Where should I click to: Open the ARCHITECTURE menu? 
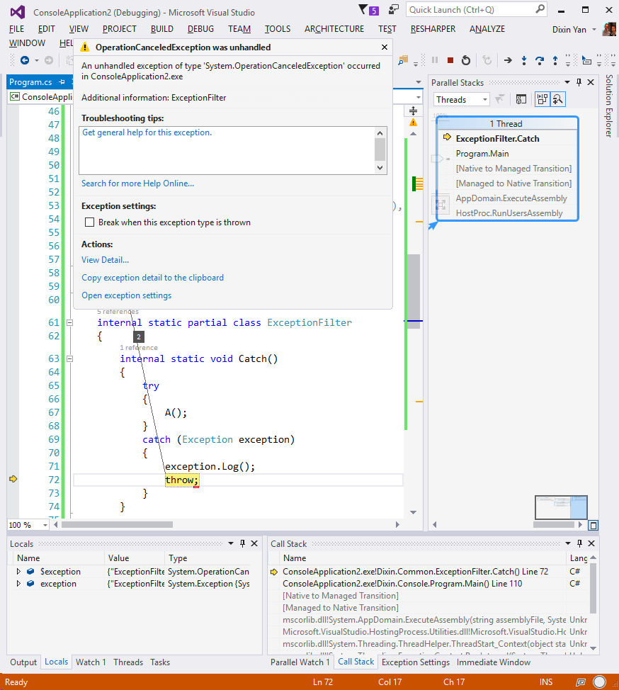coord(334,29)
